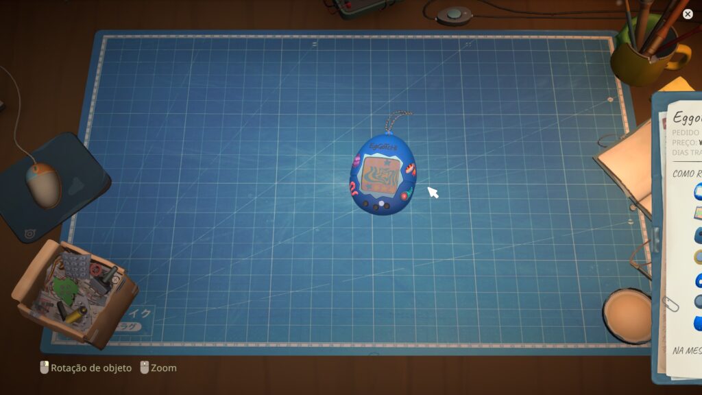Click the Zoom mouse hint
Screen dimensions: 702x395
[x=158, y=368]
